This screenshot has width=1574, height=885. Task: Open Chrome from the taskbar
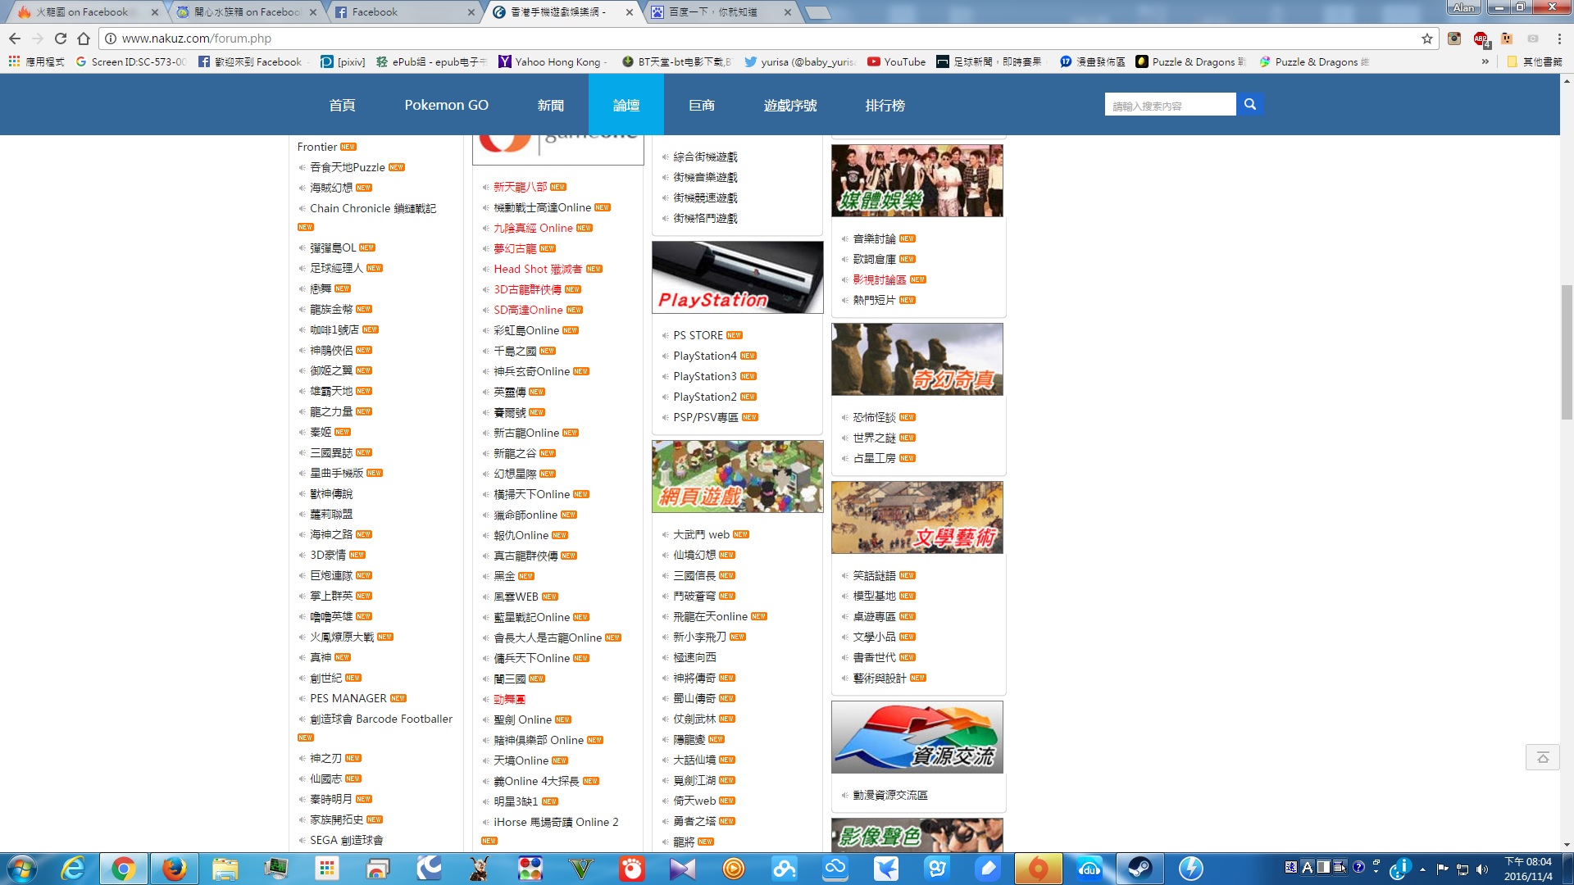tap(124, 869)
